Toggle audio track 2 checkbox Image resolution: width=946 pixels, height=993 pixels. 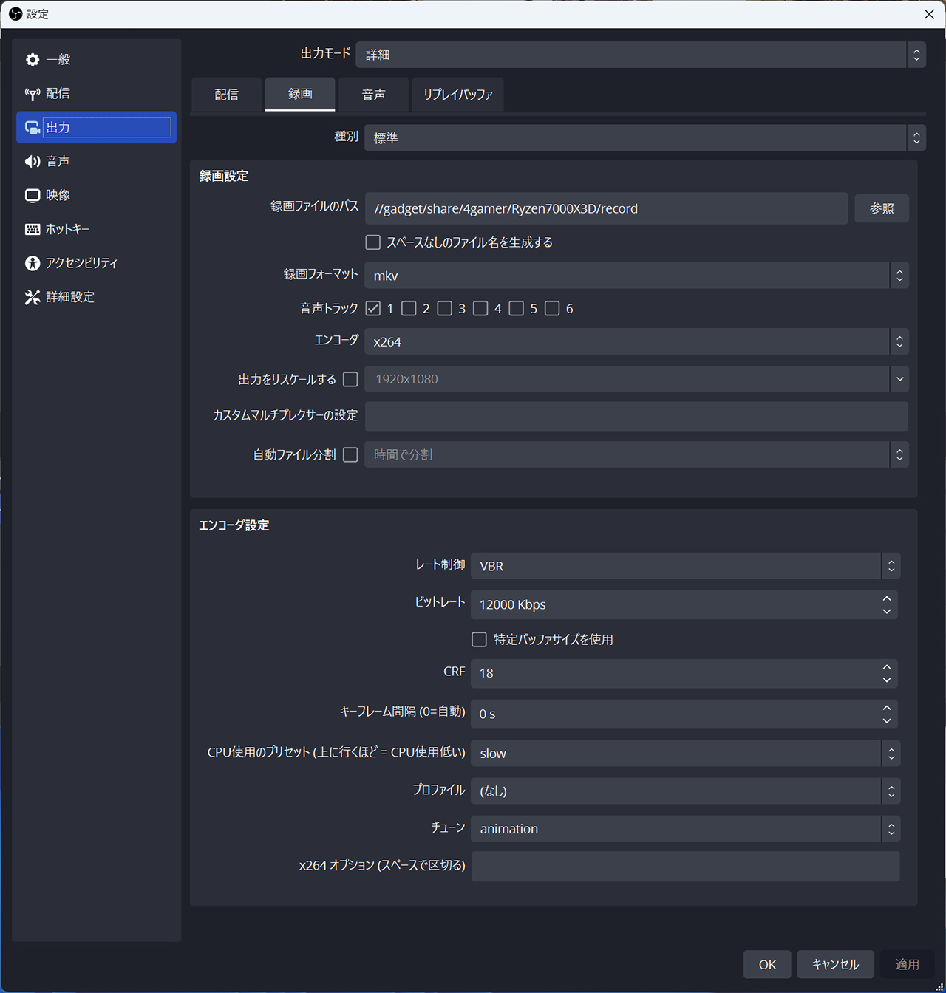point(409,308)
